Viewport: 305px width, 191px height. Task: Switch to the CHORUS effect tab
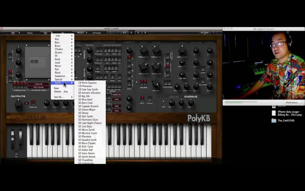point(190,97)
